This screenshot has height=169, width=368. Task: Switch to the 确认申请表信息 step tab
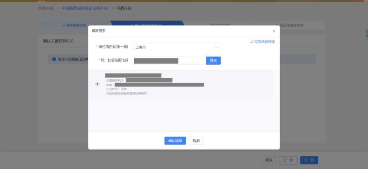click(291, 25)
